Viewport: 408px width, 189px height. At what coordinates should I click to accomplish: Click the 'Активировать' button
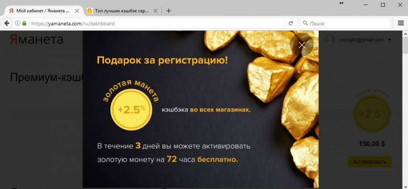[x=369, y=162]
